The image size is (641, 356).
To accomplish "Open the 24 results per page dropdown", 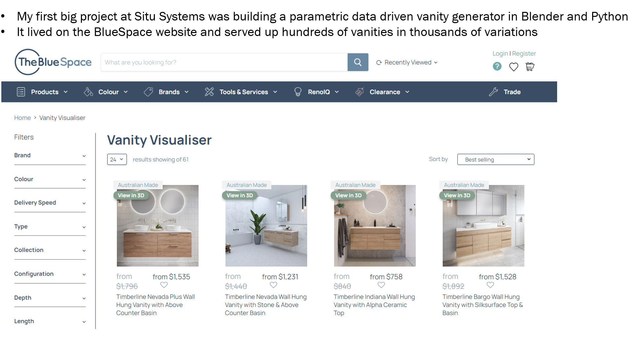I will pos(117,160).
